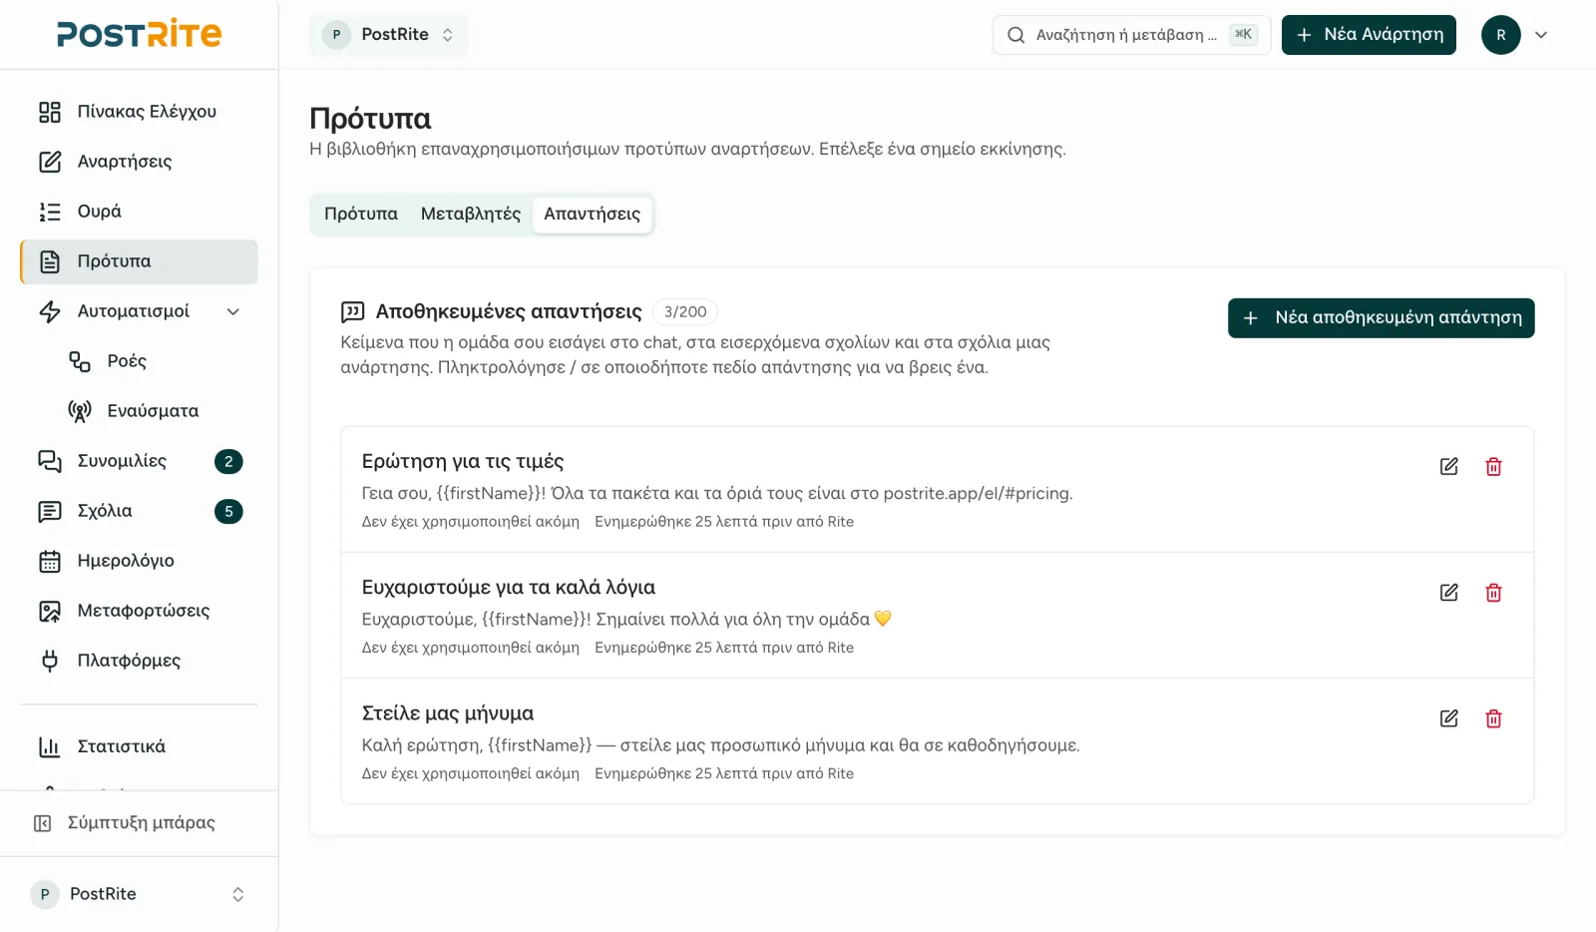Screen dimensions: 1596x932
Task: Collapse the Αυτοματισμοί submenu chevron
Action: pos(233,311)
